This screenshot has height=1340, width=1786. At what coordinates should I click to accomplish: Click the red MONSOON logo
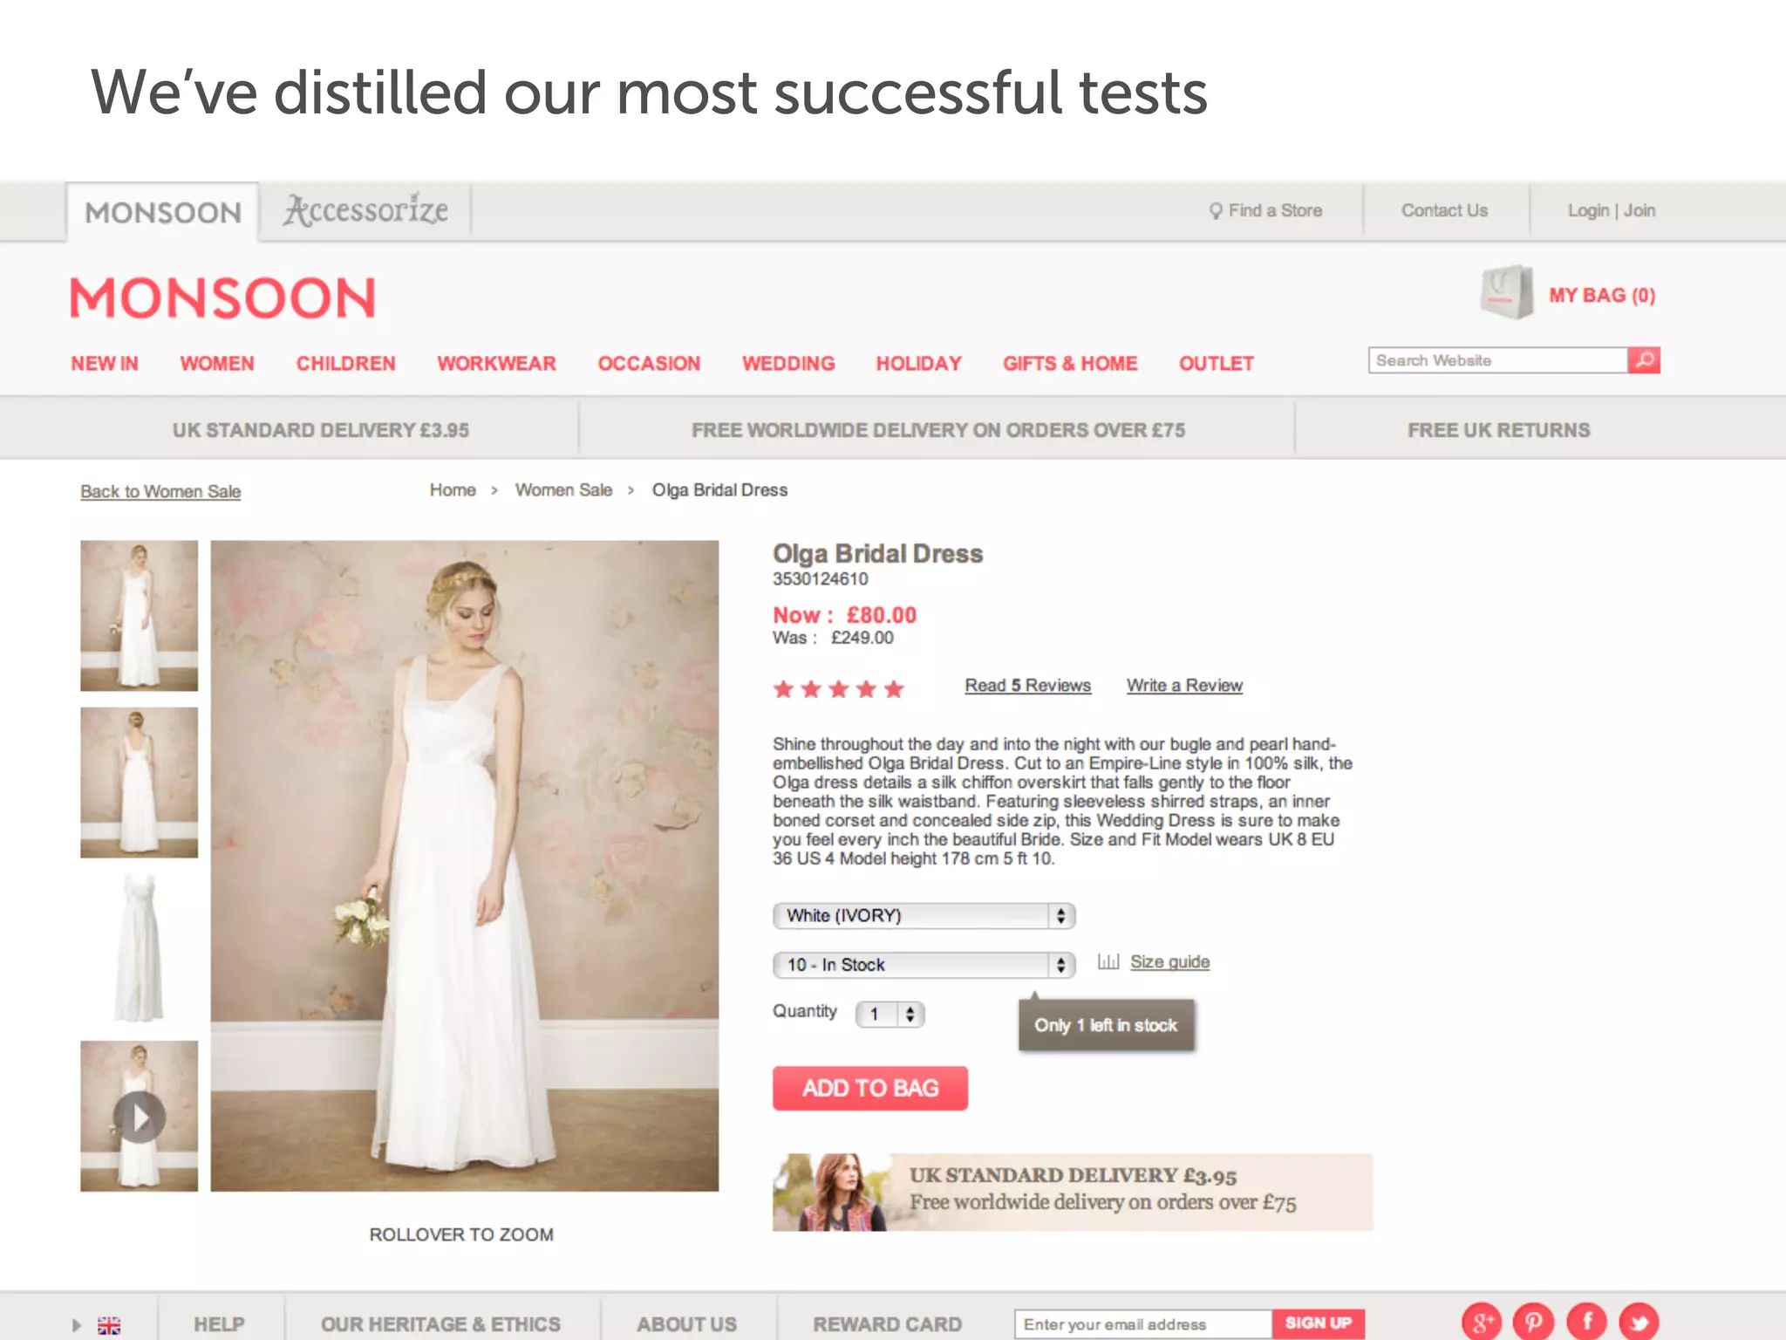(x=222, y=298)
